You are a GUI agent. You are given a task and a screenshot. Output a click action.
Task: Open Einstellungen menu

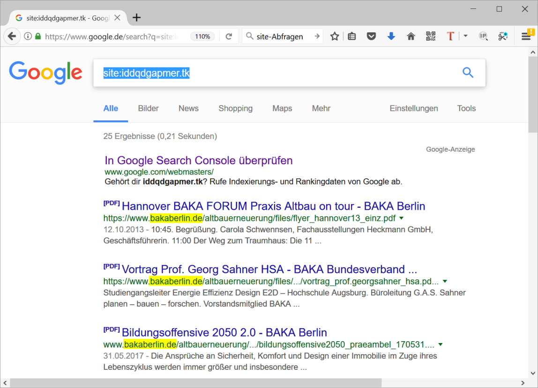(x=413, y=109)
